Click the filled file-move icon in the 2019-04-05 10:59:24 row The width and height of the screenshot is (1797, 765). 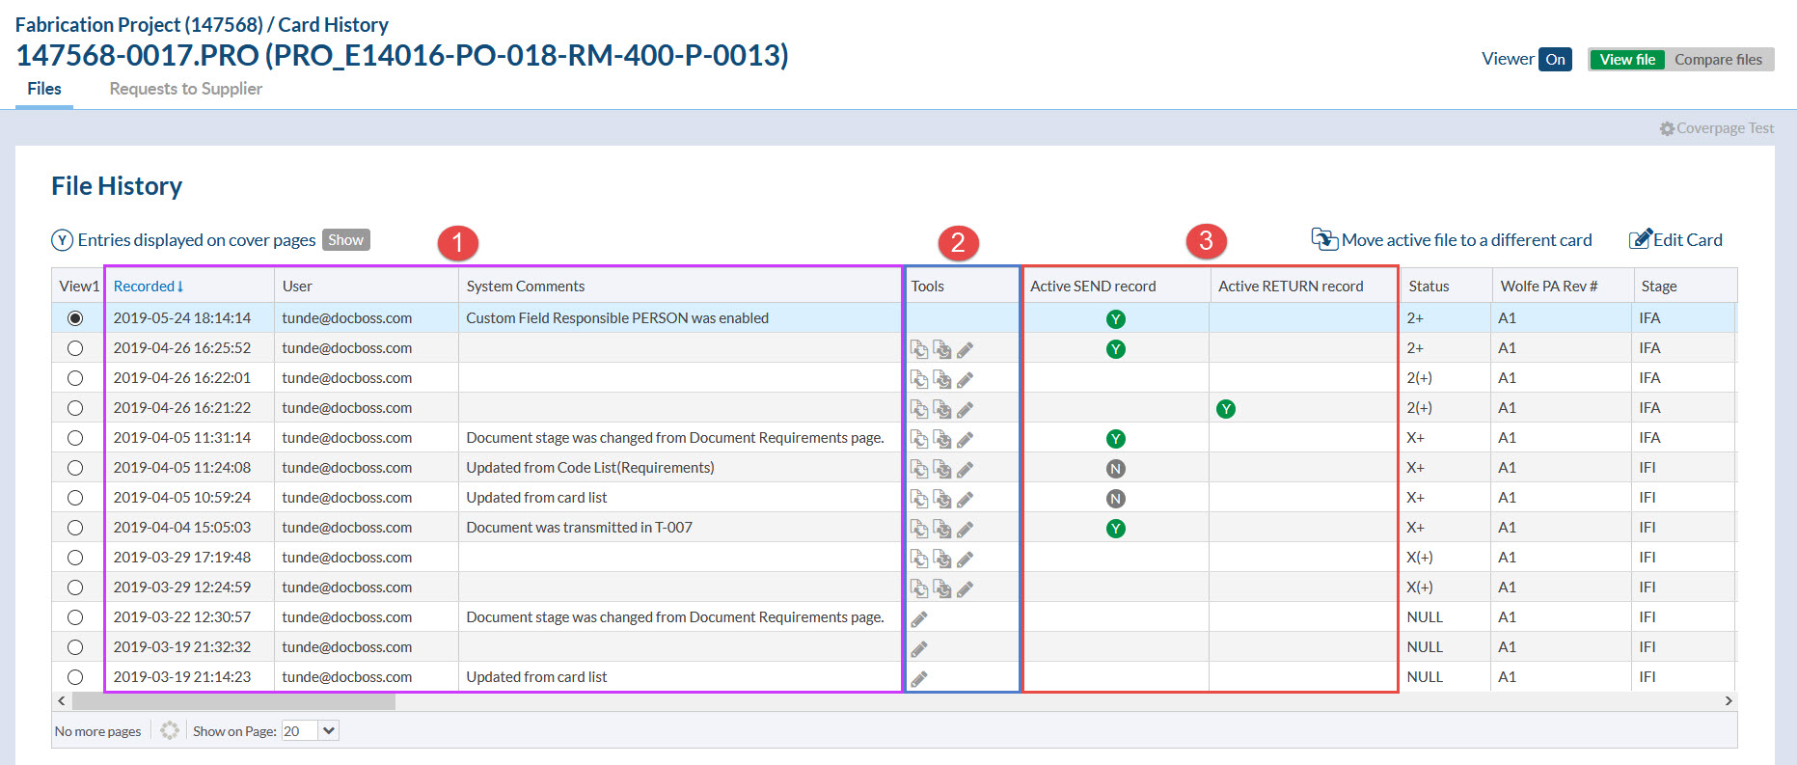coord(942,499)
